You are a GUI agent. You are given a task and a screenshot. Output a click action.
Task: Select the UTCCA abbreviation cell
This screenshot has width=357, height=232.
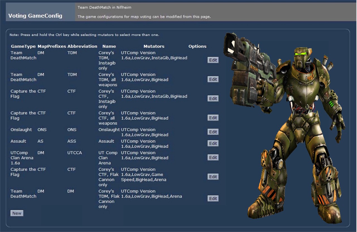click(x=75, y=153)
